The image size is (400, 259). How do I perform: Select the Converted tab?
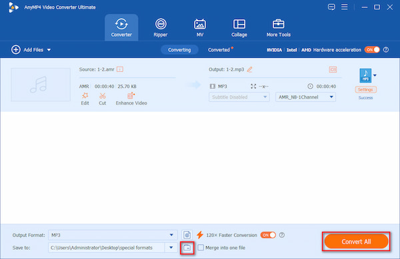[219, 50]
